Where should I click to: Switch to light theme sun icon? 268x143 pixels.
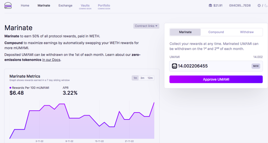(259, 5)
